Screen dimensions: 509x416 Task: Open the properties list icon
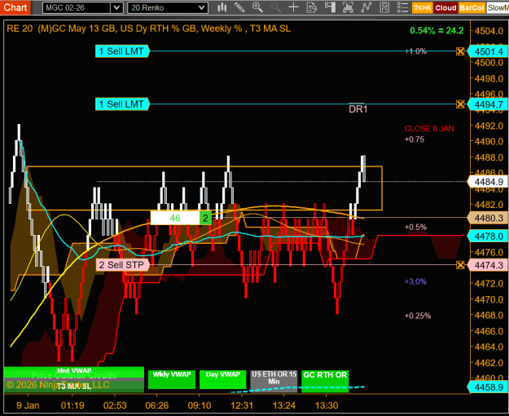(x=402, y=7)
